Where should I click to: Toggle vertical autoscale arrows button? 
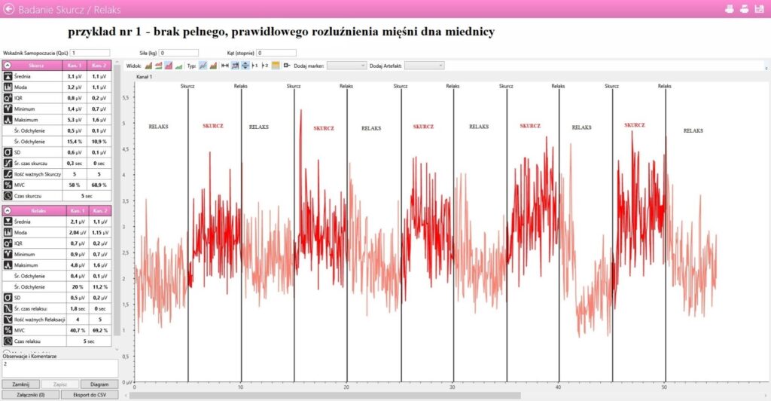245,66
